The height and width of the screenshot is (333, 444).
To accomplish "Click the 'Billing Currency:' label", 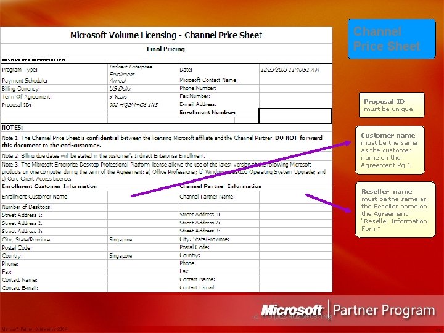I will point(21,89).
